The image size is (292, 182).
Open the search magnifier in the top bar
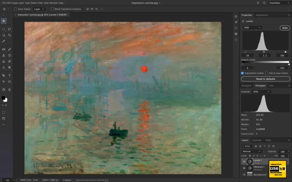264,3
